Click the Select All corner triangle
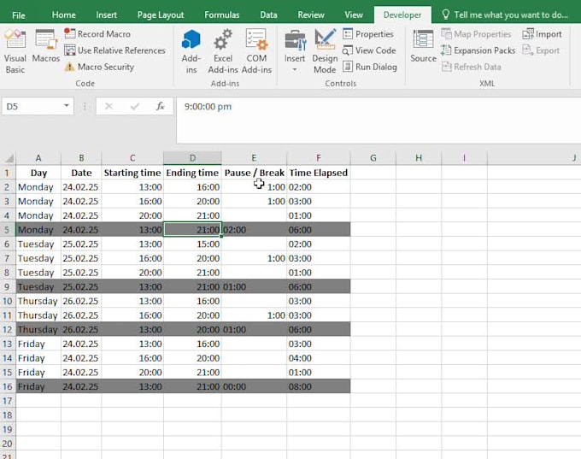 pyautogui.click(x=9, y=158)
